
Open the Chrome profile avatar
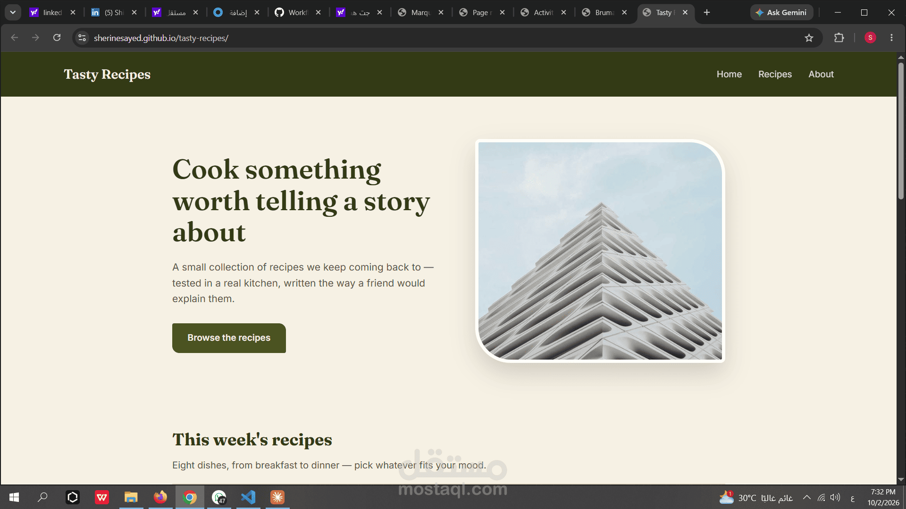[x=870, y=38]
